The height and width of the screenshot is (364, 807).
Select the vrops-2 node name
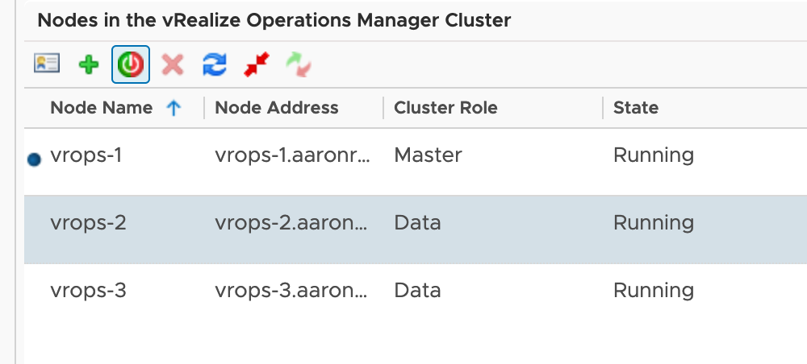click(88, 223)
